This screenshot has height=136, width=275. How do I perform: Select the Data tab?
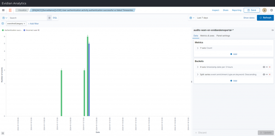click(196, 36)
